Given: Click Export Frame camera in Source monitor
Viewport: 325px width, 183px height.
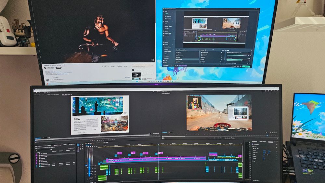Looking at the screenshot, I should [113, 140].
